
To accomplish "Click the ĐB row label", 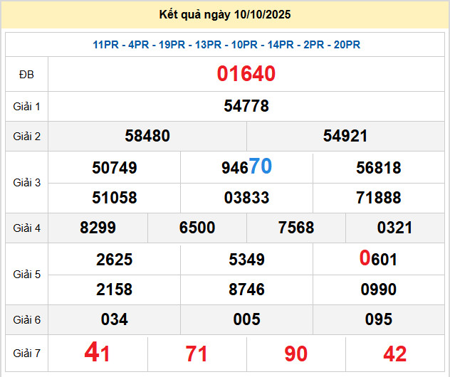I will click(27, 75).
